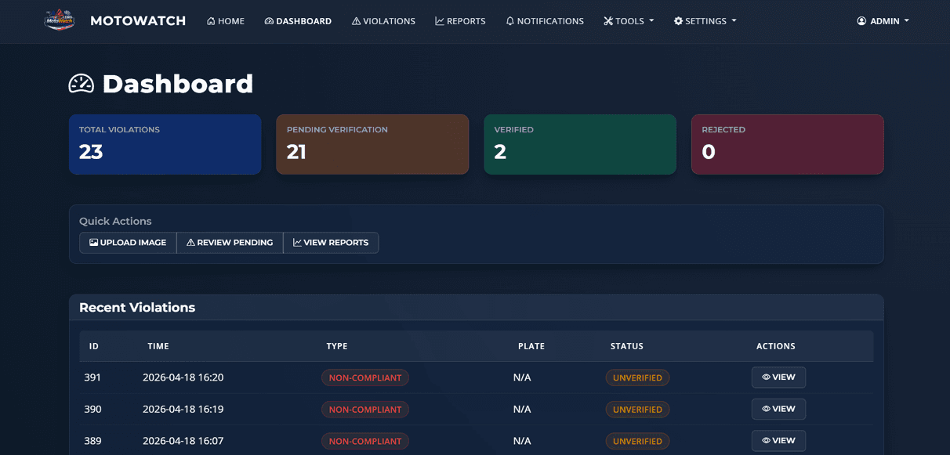Click the eye icon for violation 389

(766, 441)
